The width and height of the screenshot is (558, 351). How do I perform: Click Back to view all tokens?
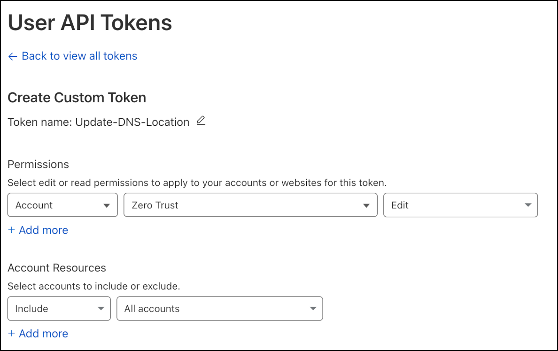coord(79,56)
